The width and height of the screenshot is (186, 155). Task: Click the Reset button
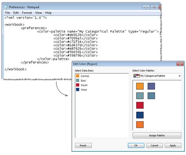pos(83,146)
